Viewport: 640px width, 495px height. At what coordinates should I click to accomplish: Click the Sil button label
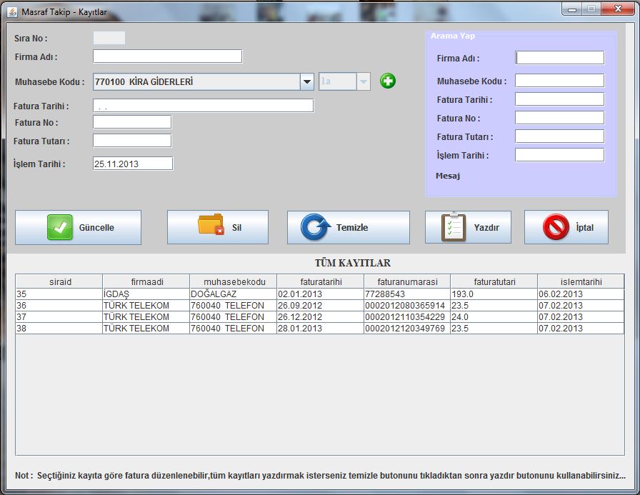pyautogui.click(x=236, y=228)
